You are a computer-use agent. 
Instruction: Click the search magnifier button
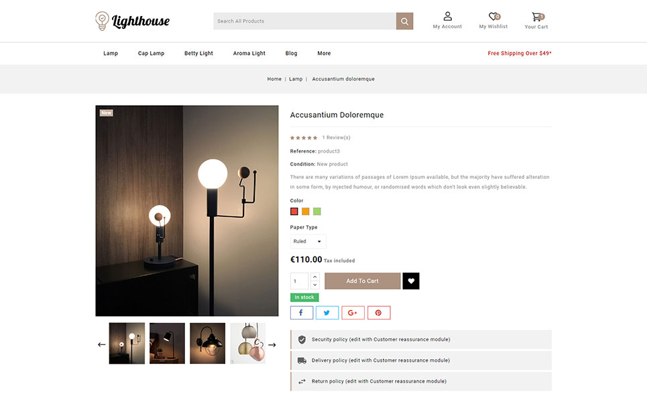click(x=404, y=21)
